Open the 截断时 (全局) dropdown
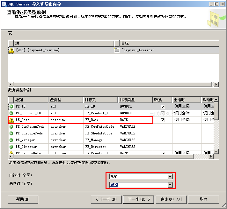The height and width of the screenshot is (209, 227). pyautogui.click(x=170, y=185)
